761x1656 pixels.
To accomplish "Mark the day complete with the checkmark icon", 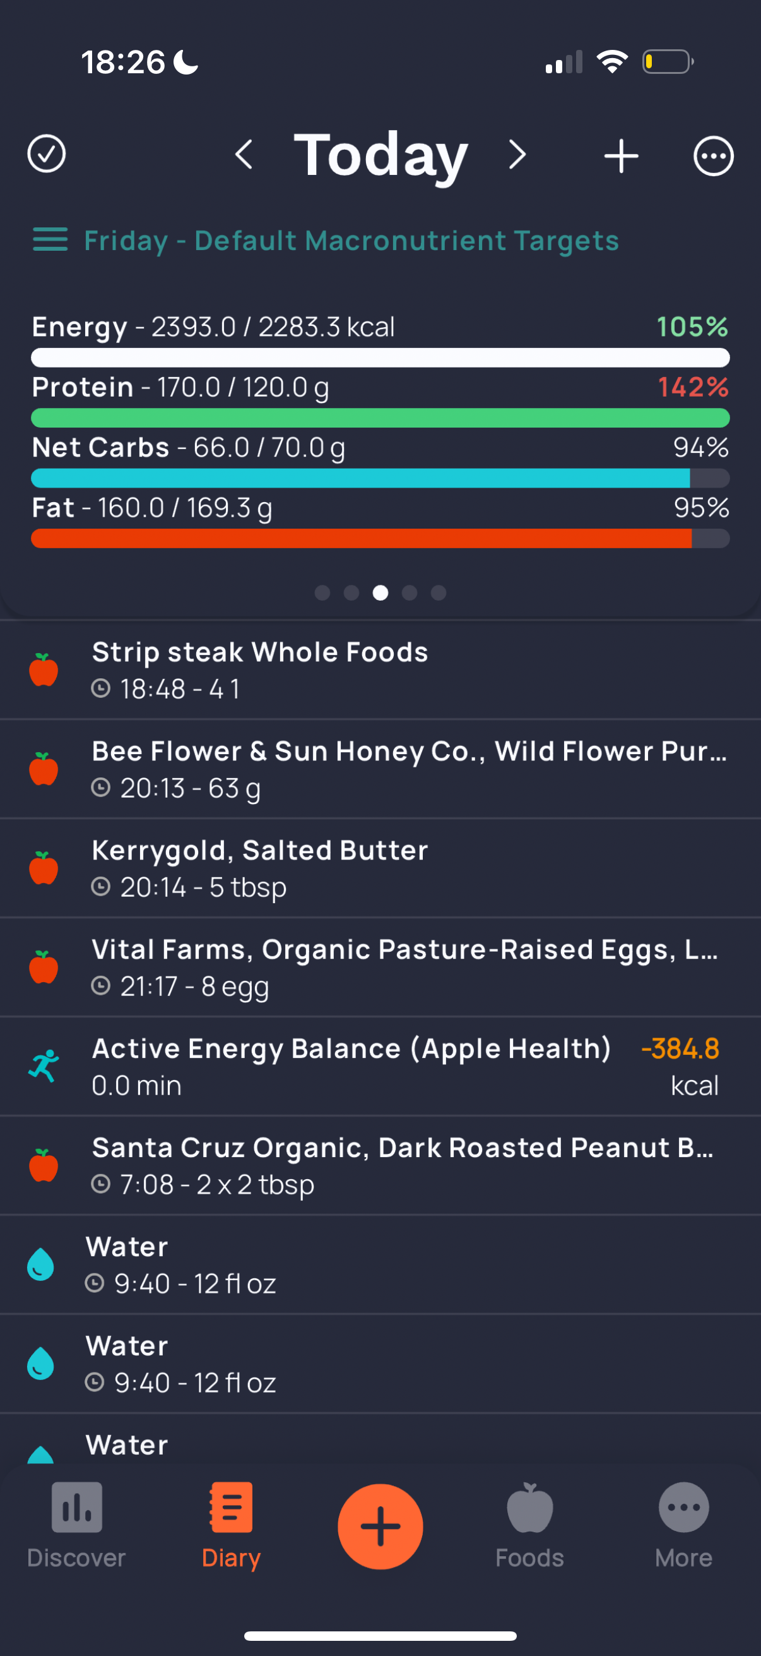I will pos(46,154).
